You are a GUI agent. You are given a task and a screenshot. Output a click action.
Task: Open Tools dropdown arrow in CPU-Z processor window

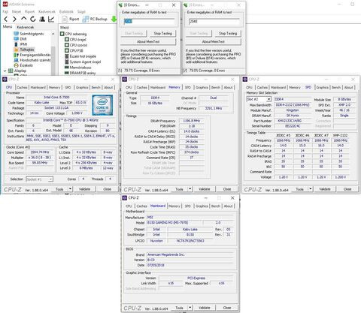(x=71, y=189)
